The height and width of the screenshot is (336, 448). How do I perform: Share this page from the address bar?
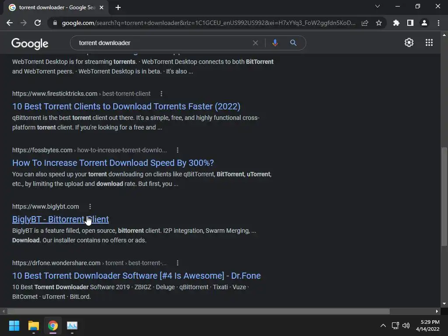click(365, 23)
